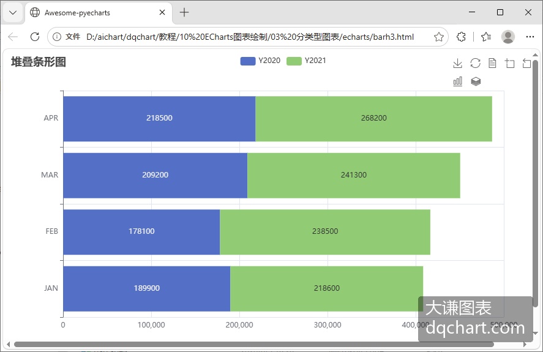Click the browser Refresh button
The height and width of the screenshot is (352, 543).
35,37
